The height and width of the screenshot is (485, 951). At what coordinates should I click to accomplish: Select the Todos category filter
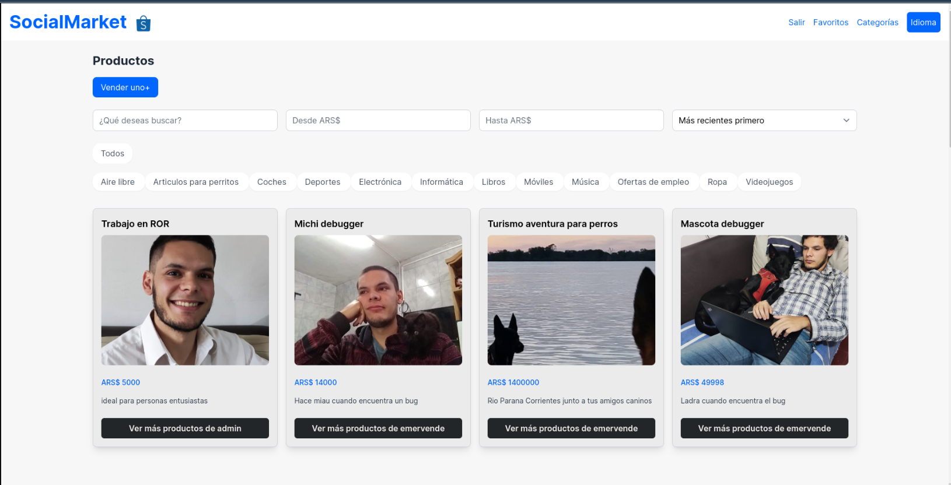[x=113, y=154]
